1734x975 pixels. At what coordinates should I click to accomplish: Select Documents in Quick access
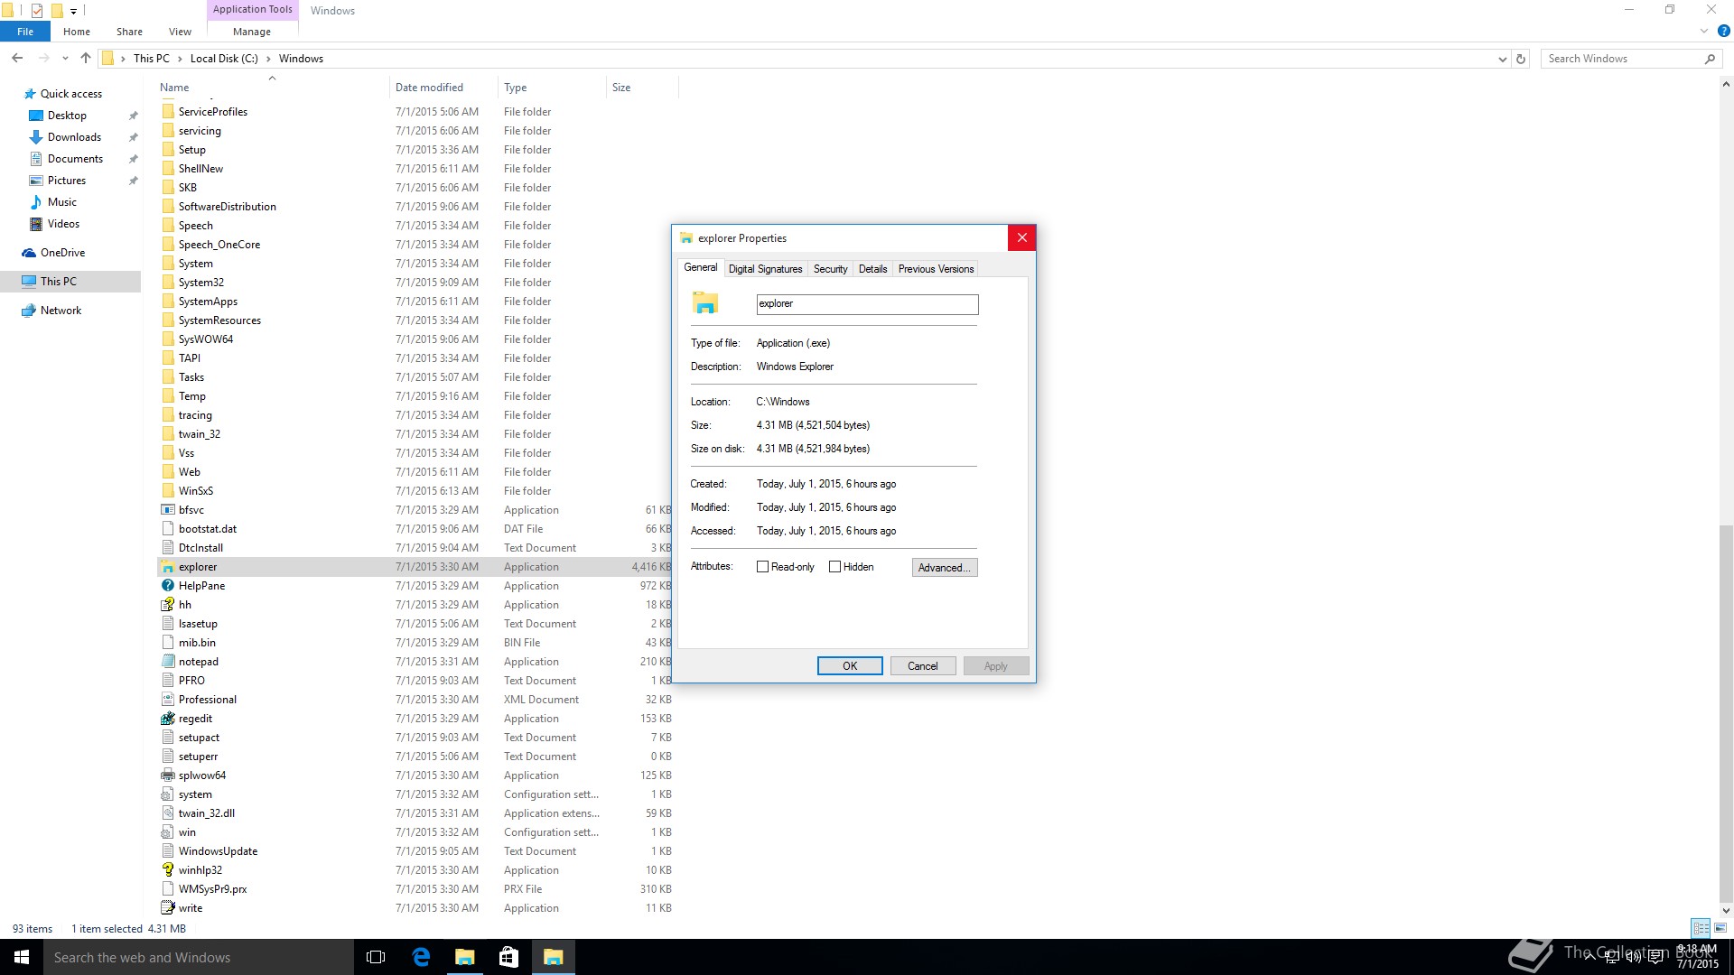[75, 159]
